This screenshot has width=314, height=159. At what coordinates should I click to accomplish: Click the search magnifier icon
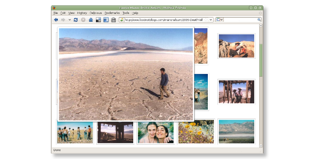tap(259, 20)
